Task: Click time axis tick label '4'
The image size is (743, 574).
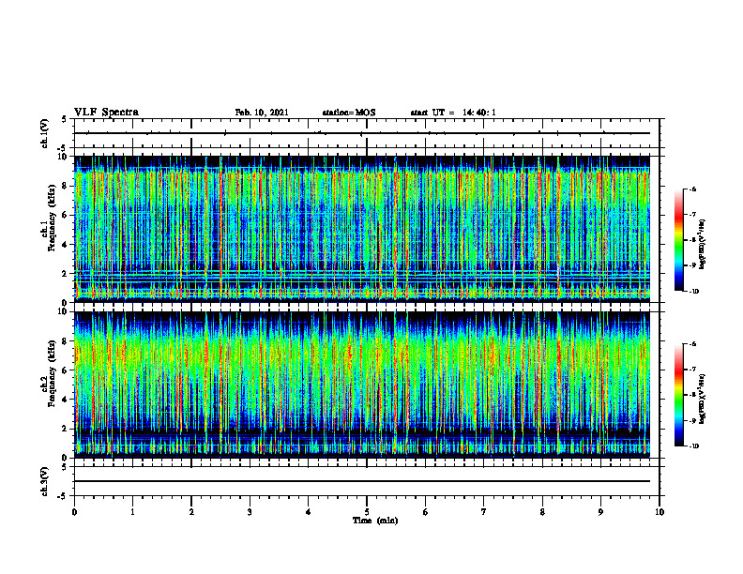Action: click(x=309, y=512)
